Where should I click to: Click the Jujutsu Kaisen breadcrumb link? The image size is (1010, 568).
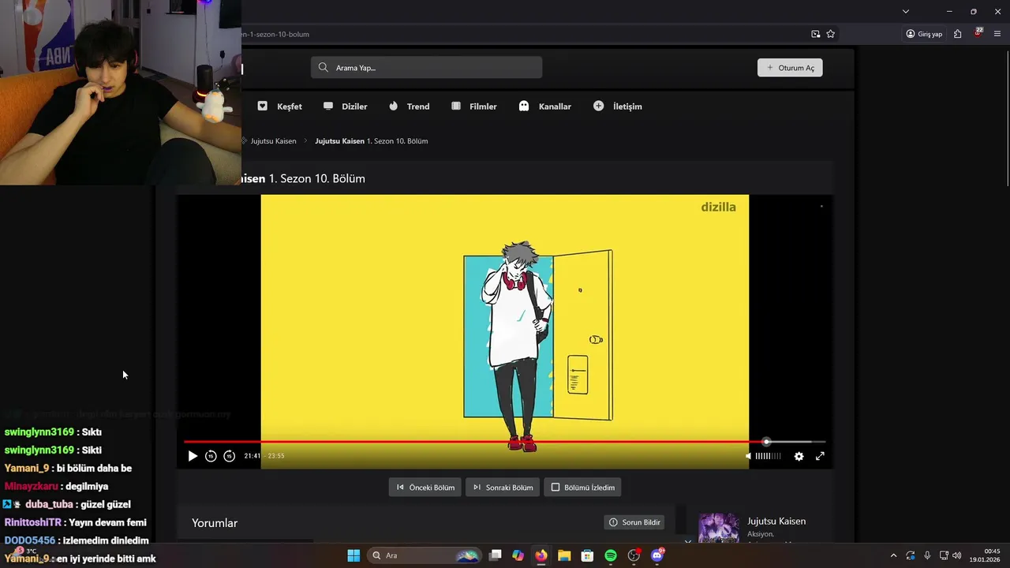(273, 141)
